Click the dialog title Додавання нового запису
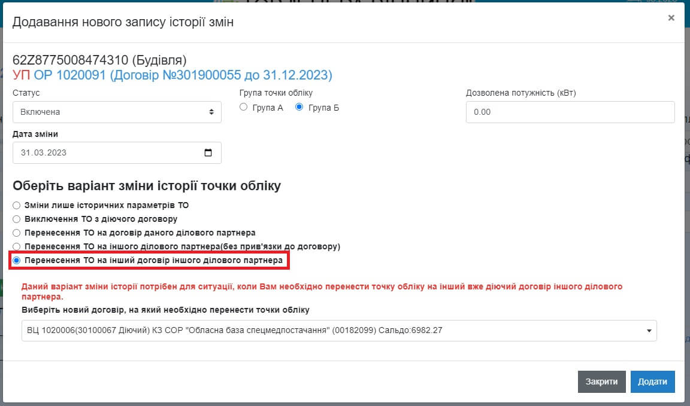690x406 pixels. tap(123, 22)
